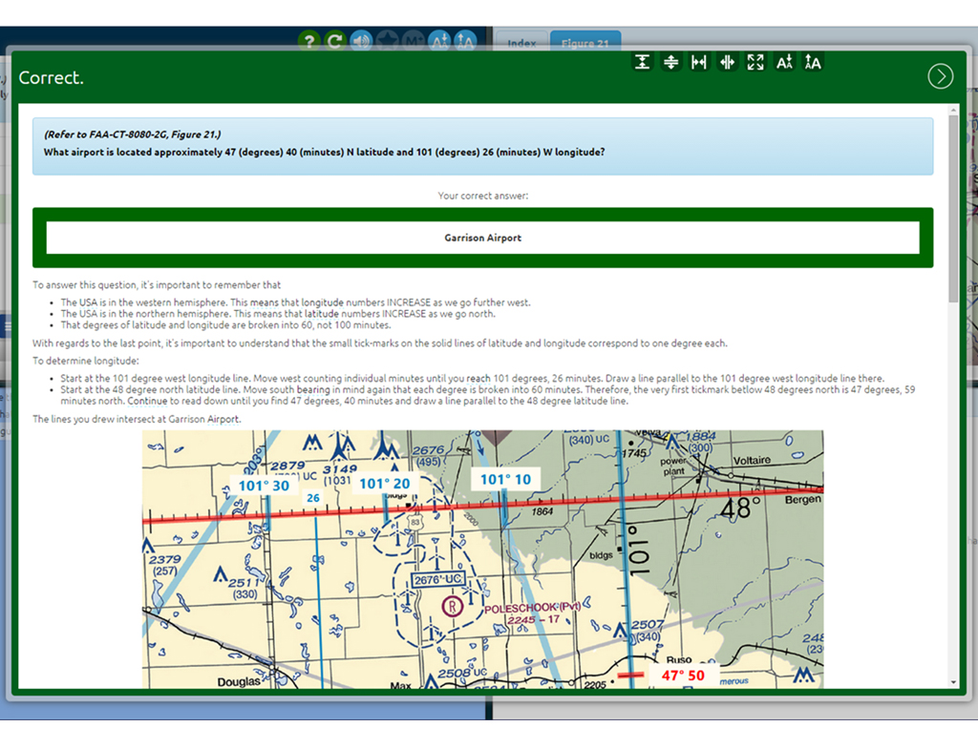Increase the dialog height with vertical expand icon

[643, 62]
